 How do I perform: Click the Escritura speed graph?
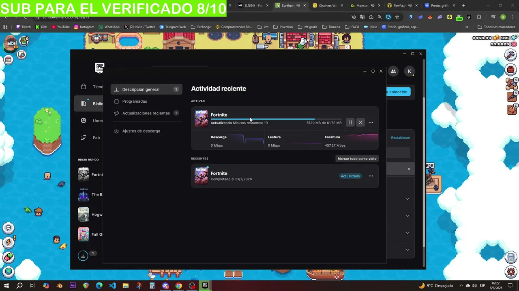[351, 141]
